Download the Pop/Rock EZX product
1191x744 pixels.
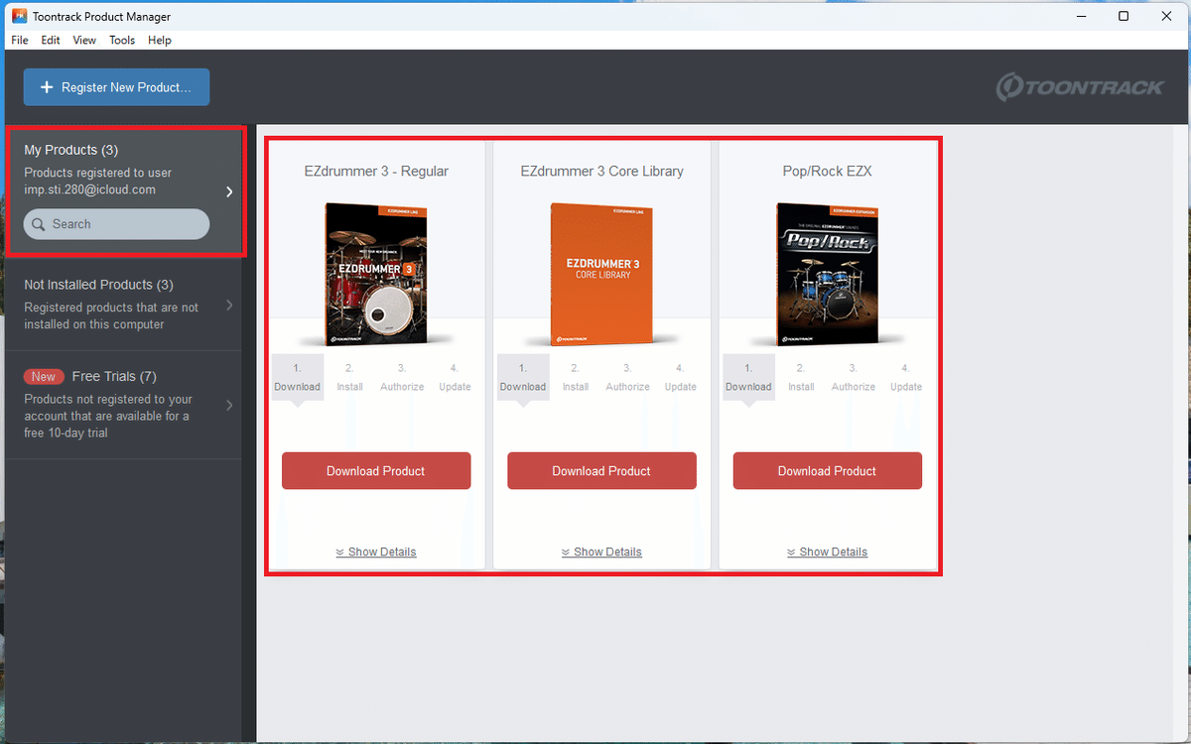(x=828, y=471)
